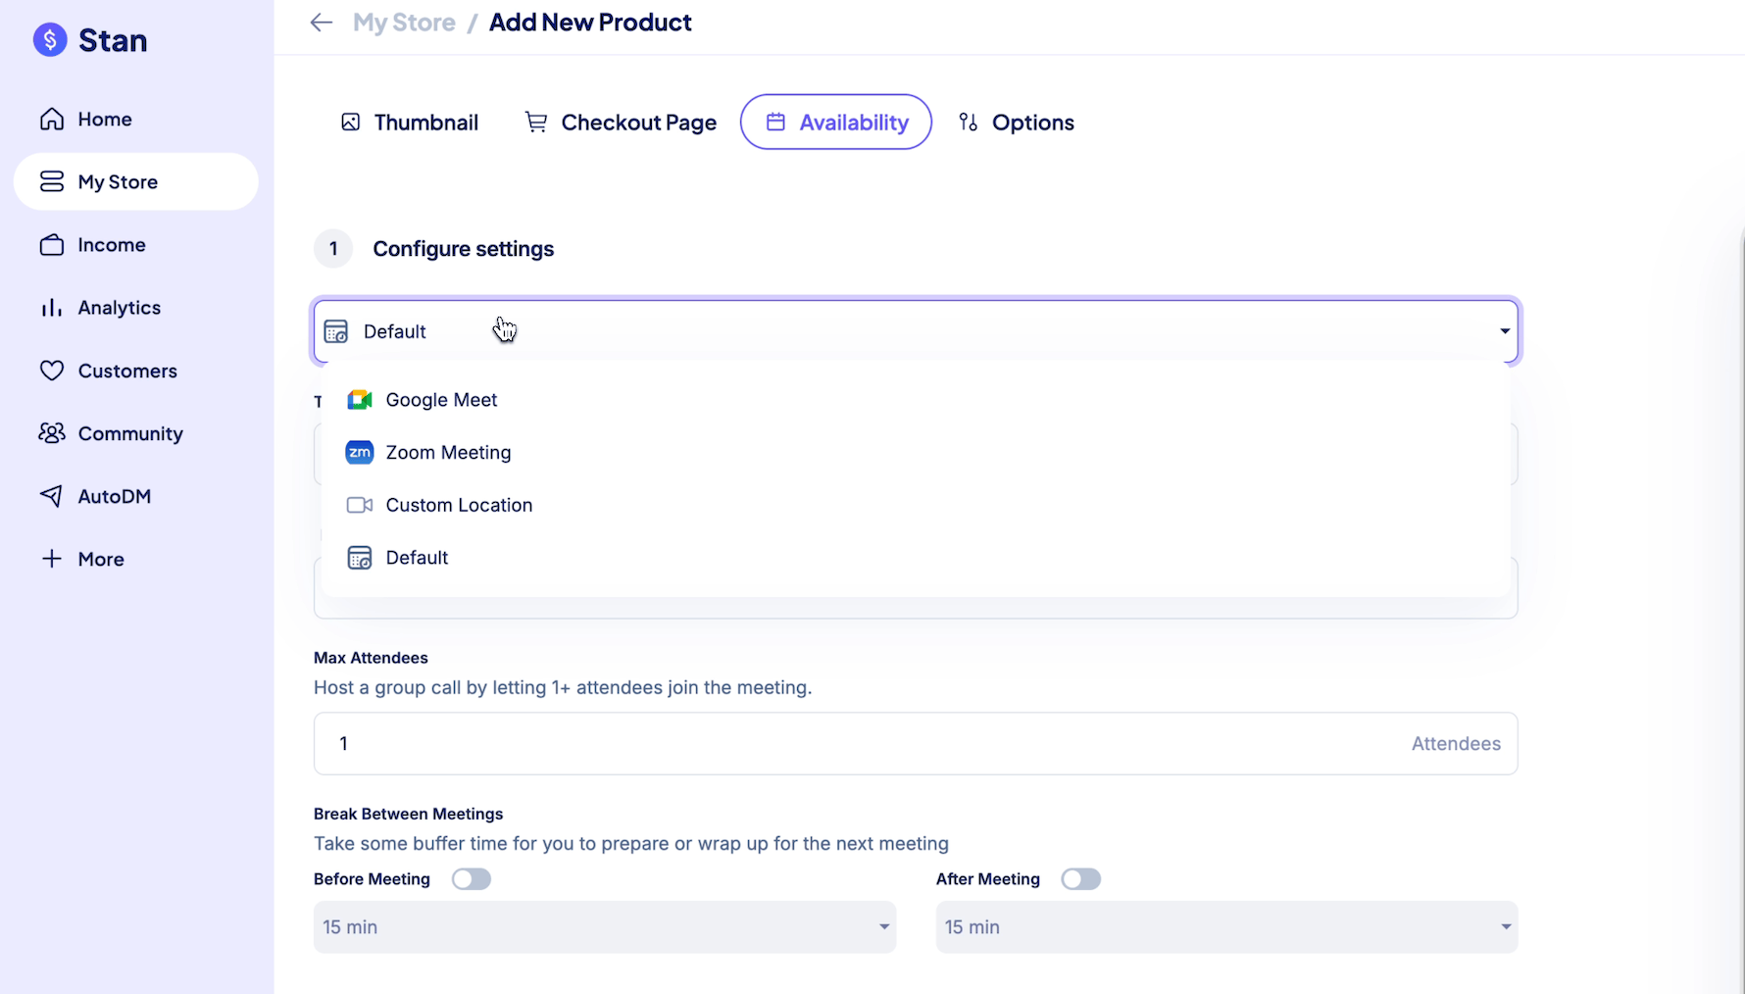1745x994 pixels.
Task: Select Default in the dropdown list
Action: click(417, 558)
